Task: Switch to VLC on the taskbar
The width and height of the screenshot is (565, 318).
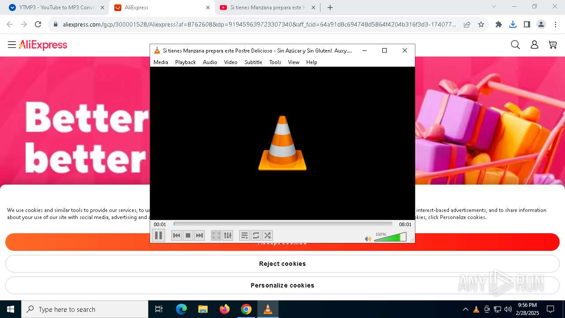Action: [x=268, y=309]
